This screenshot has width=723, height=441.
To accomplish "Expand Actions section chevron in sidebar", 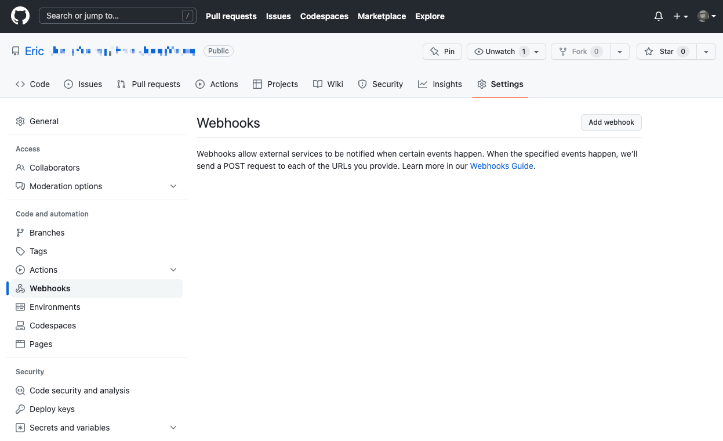I will 173,270.
